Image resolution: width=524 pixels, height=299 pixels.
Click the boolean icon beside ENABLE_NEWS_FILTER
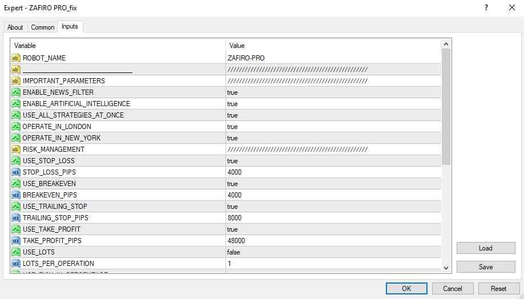[16, 92]
